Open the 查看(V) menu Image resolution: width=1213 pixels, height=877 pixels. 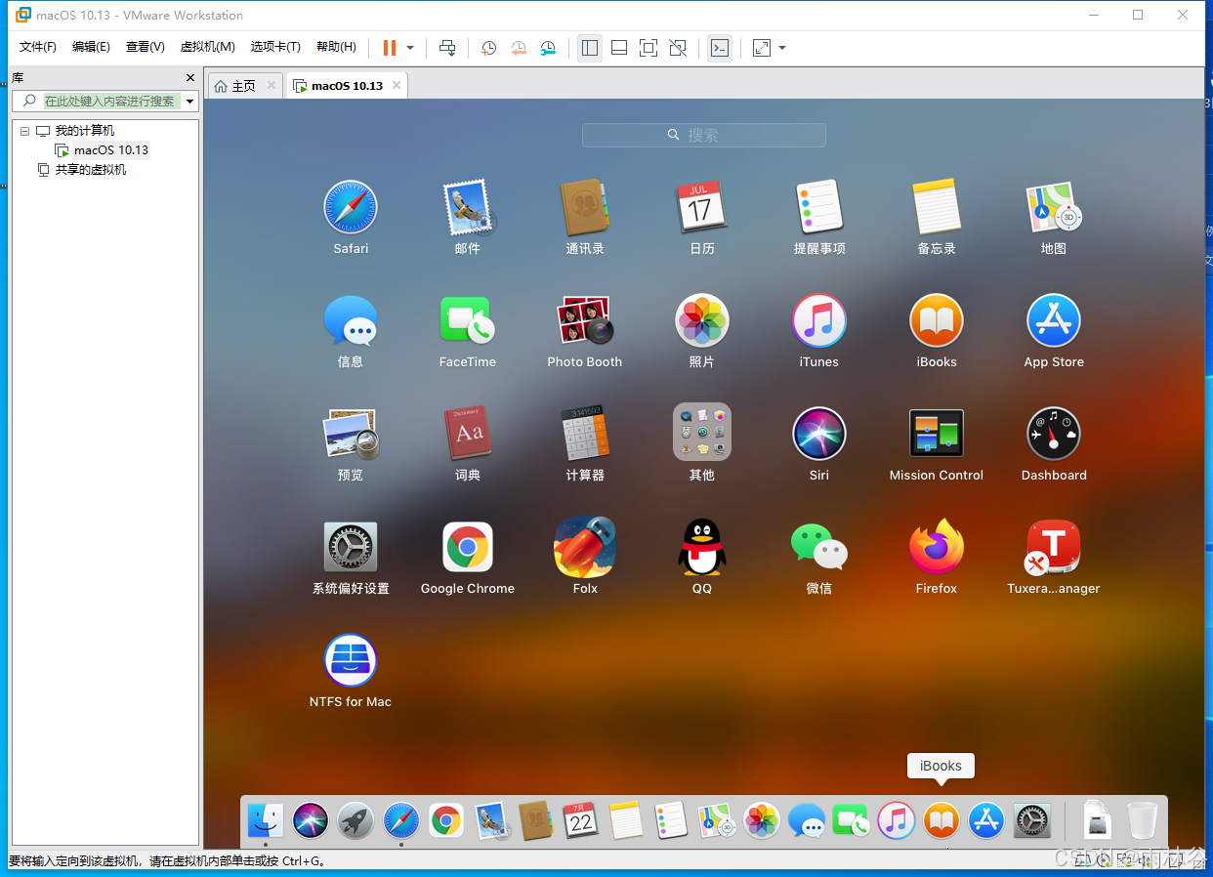146,47
